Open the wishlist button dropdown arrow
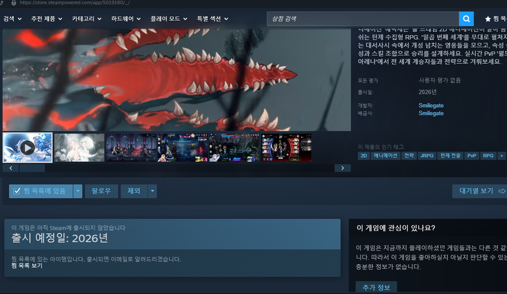 click(78, 191)
